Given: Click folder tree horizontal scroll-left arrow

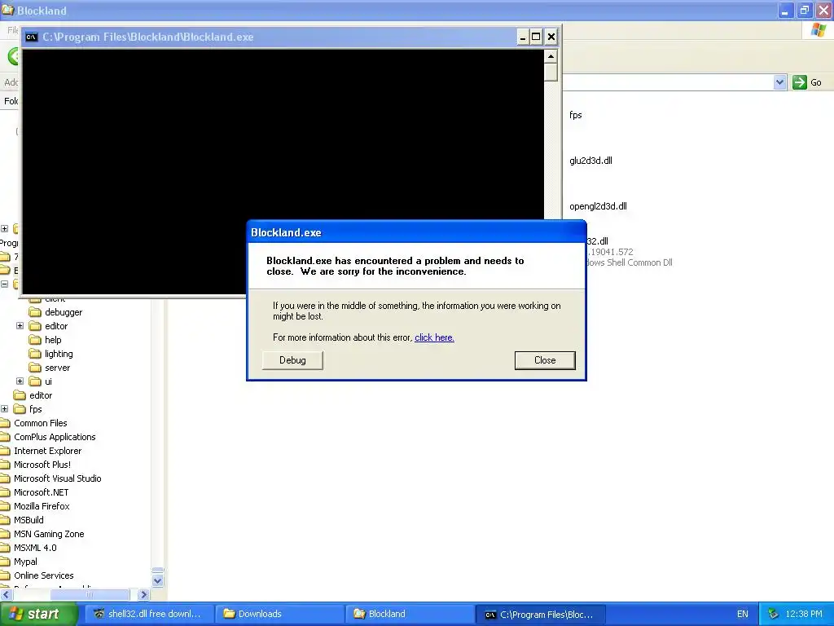Looking at the screenshot, I should click(x=6, y=594).
